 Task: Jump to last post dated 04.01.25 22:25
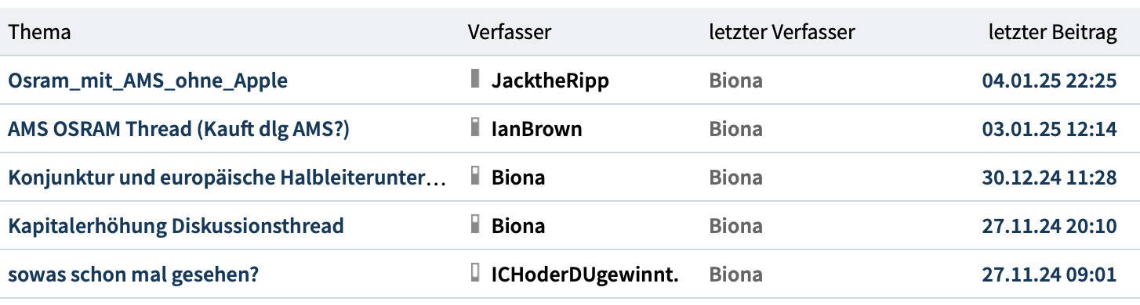pos(1049,81)
